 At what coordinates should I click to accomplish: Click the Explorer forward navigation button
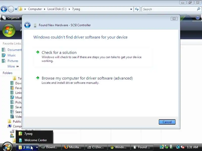(11, 9)
